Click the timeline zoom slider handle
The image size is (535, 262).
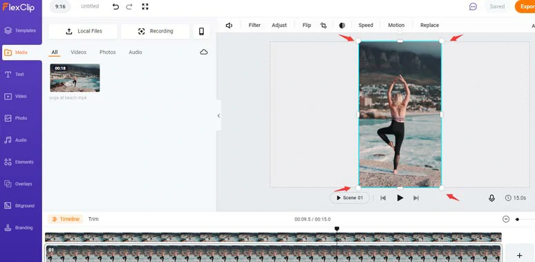[517, 219]
